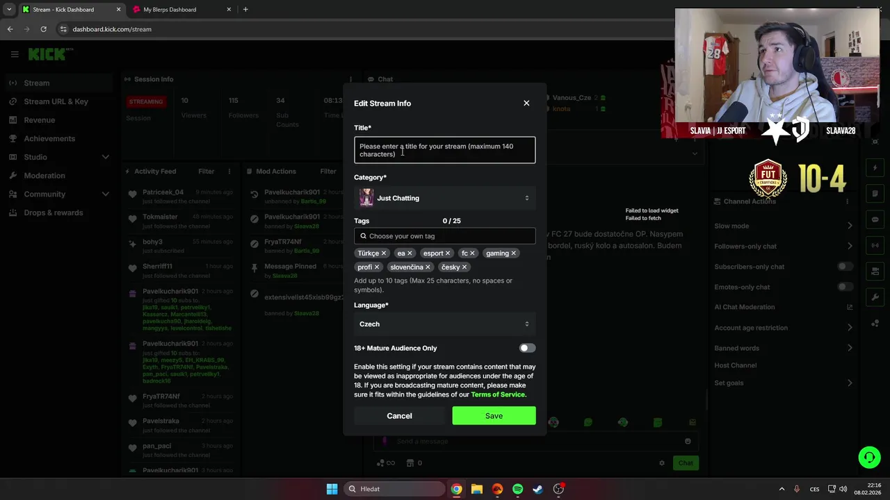Toggle Emotes-only chat switch

pos(845,287)
